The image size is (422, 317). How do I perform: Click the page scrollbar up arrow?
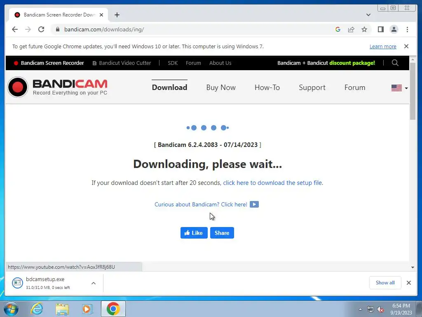tap(413, 59)
